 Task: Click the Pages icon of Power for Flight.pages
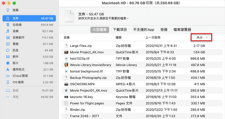click(66, 103)
